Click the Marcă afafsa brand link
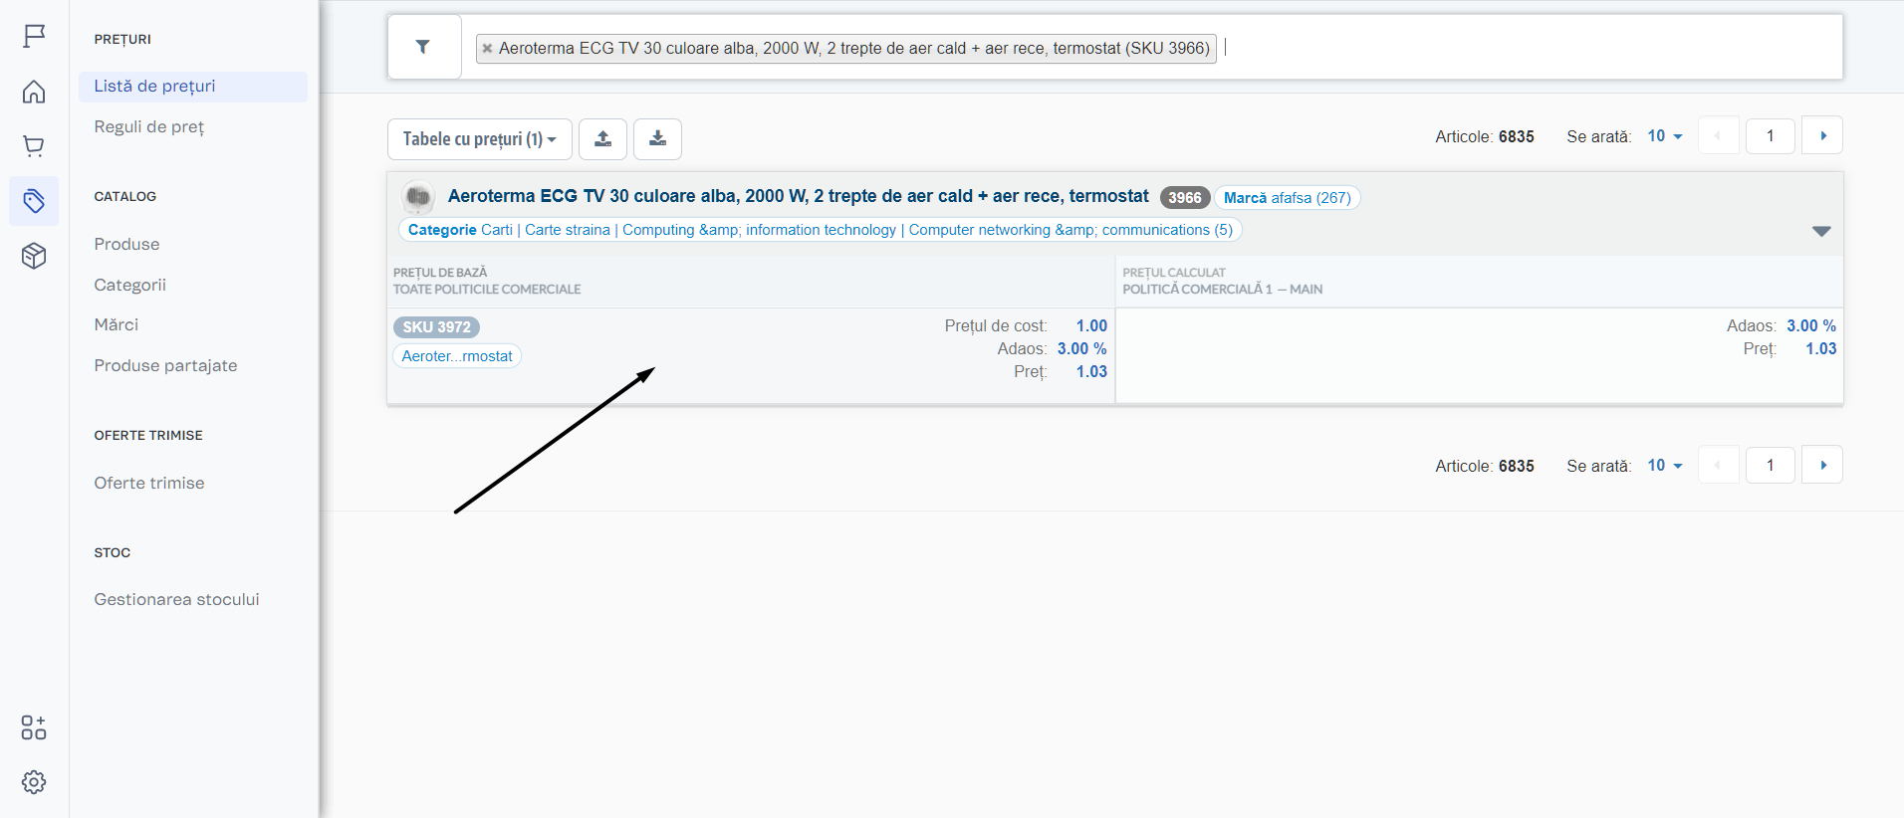The width and height of the screenshot is (1904, 818). coord(1287,198)
